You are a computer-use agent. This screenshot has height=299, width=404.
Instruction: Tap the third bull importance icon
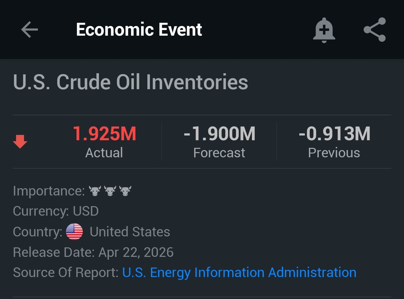125,191
